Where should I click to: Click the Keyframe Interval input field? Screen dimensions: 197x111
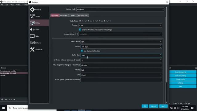121,60
